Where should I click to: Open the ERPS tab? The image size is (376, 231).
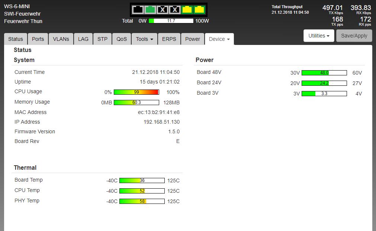click(169, 39)
